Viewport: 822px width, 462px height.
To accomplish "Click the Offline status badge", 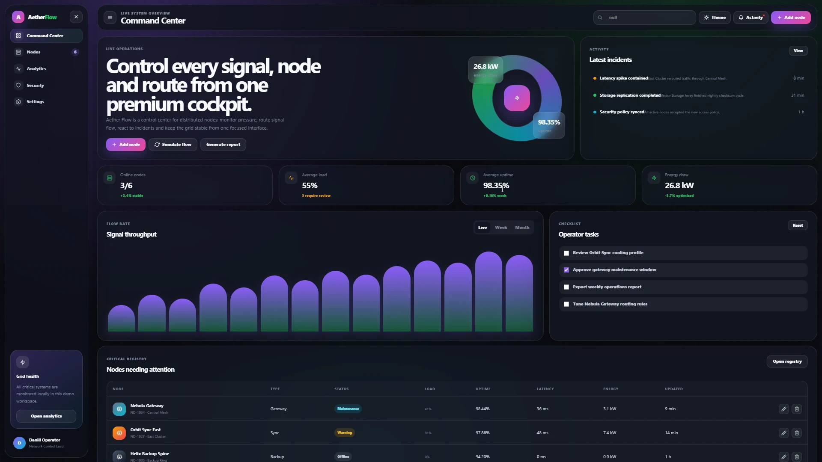I will click(x=343, y=457).
